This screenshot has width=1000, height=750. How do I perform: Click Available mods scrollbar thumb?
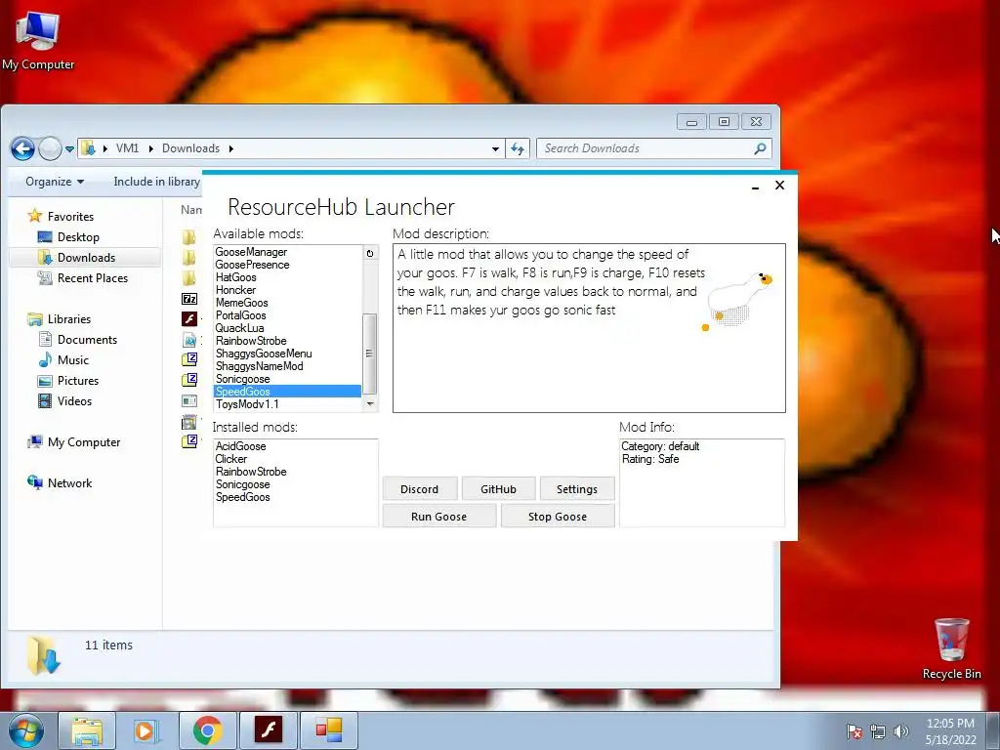370,354
